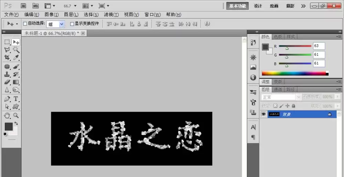Open the Color panel options menu
This screenshot has height=177, width=344.
tap(339, 37)
